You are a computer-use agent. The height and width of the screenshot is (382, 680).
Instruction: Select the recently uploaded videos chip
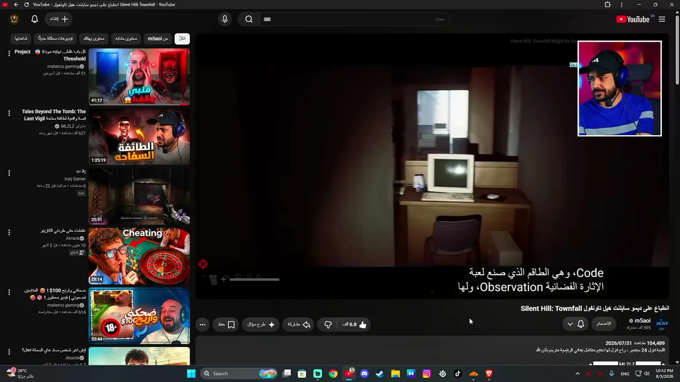point(56,38)
